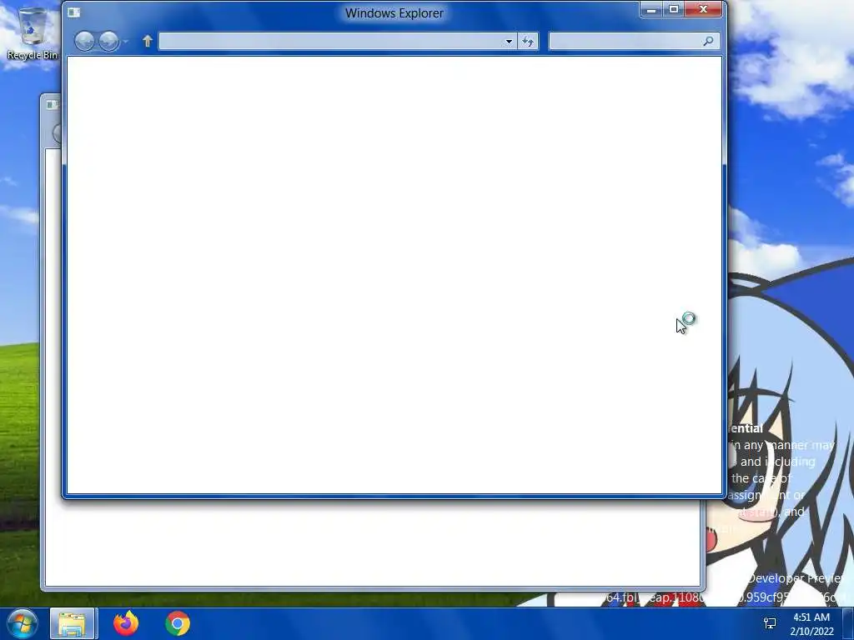Viewport: 854px width, 640px height.
Task: Open the Start menu orb
Action: 23,623
